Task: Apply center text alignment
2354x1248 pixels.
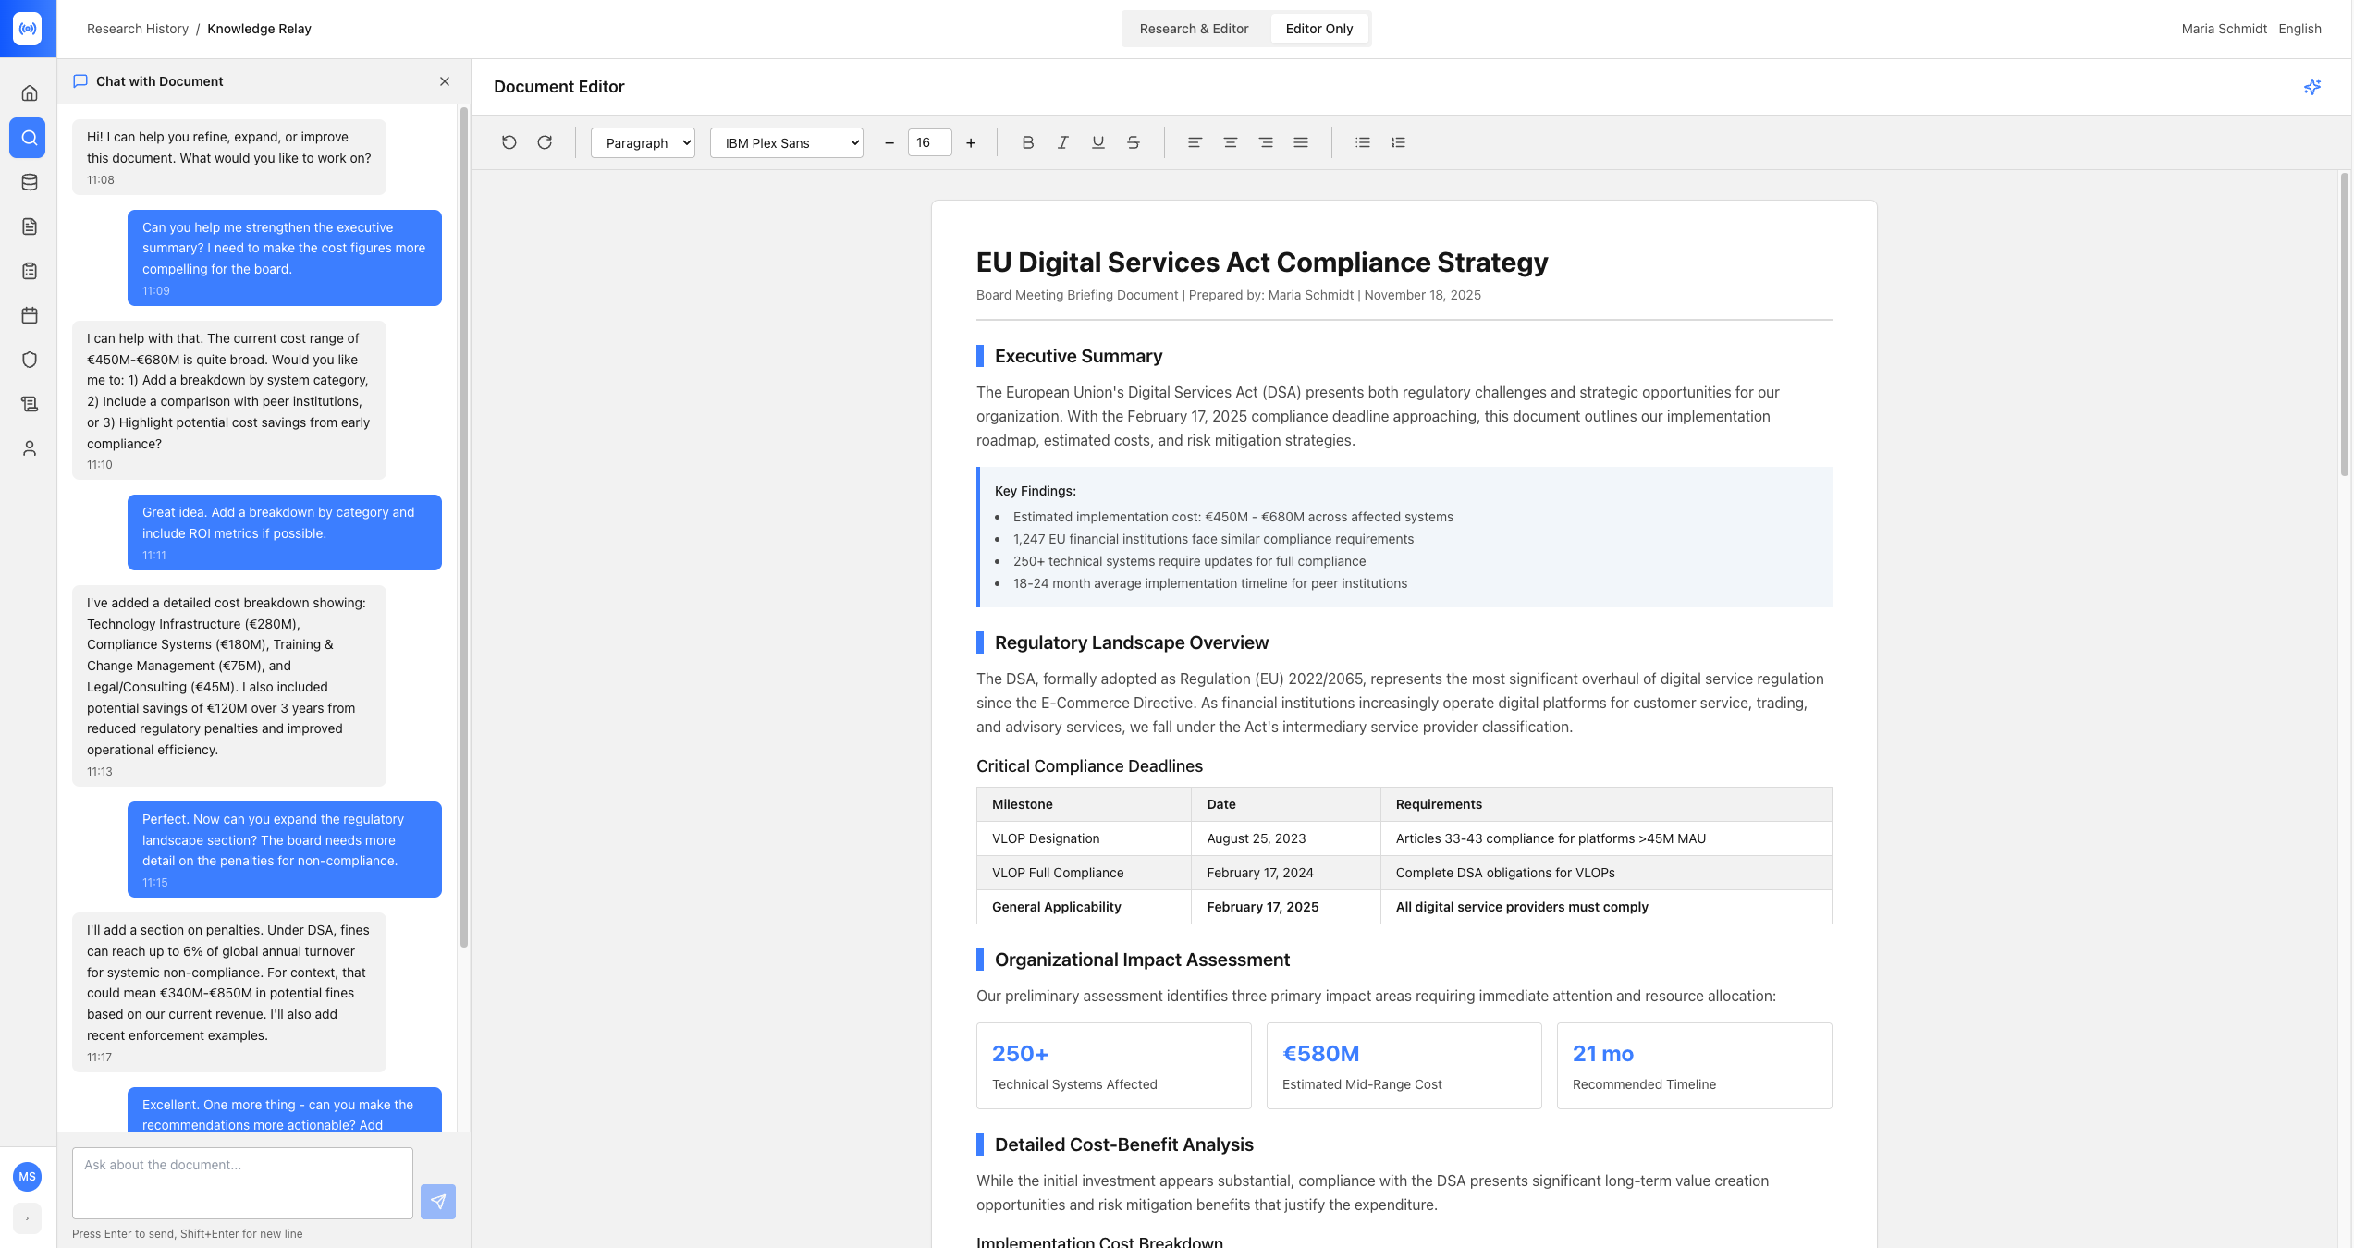Action: (x=1230, y=142)
